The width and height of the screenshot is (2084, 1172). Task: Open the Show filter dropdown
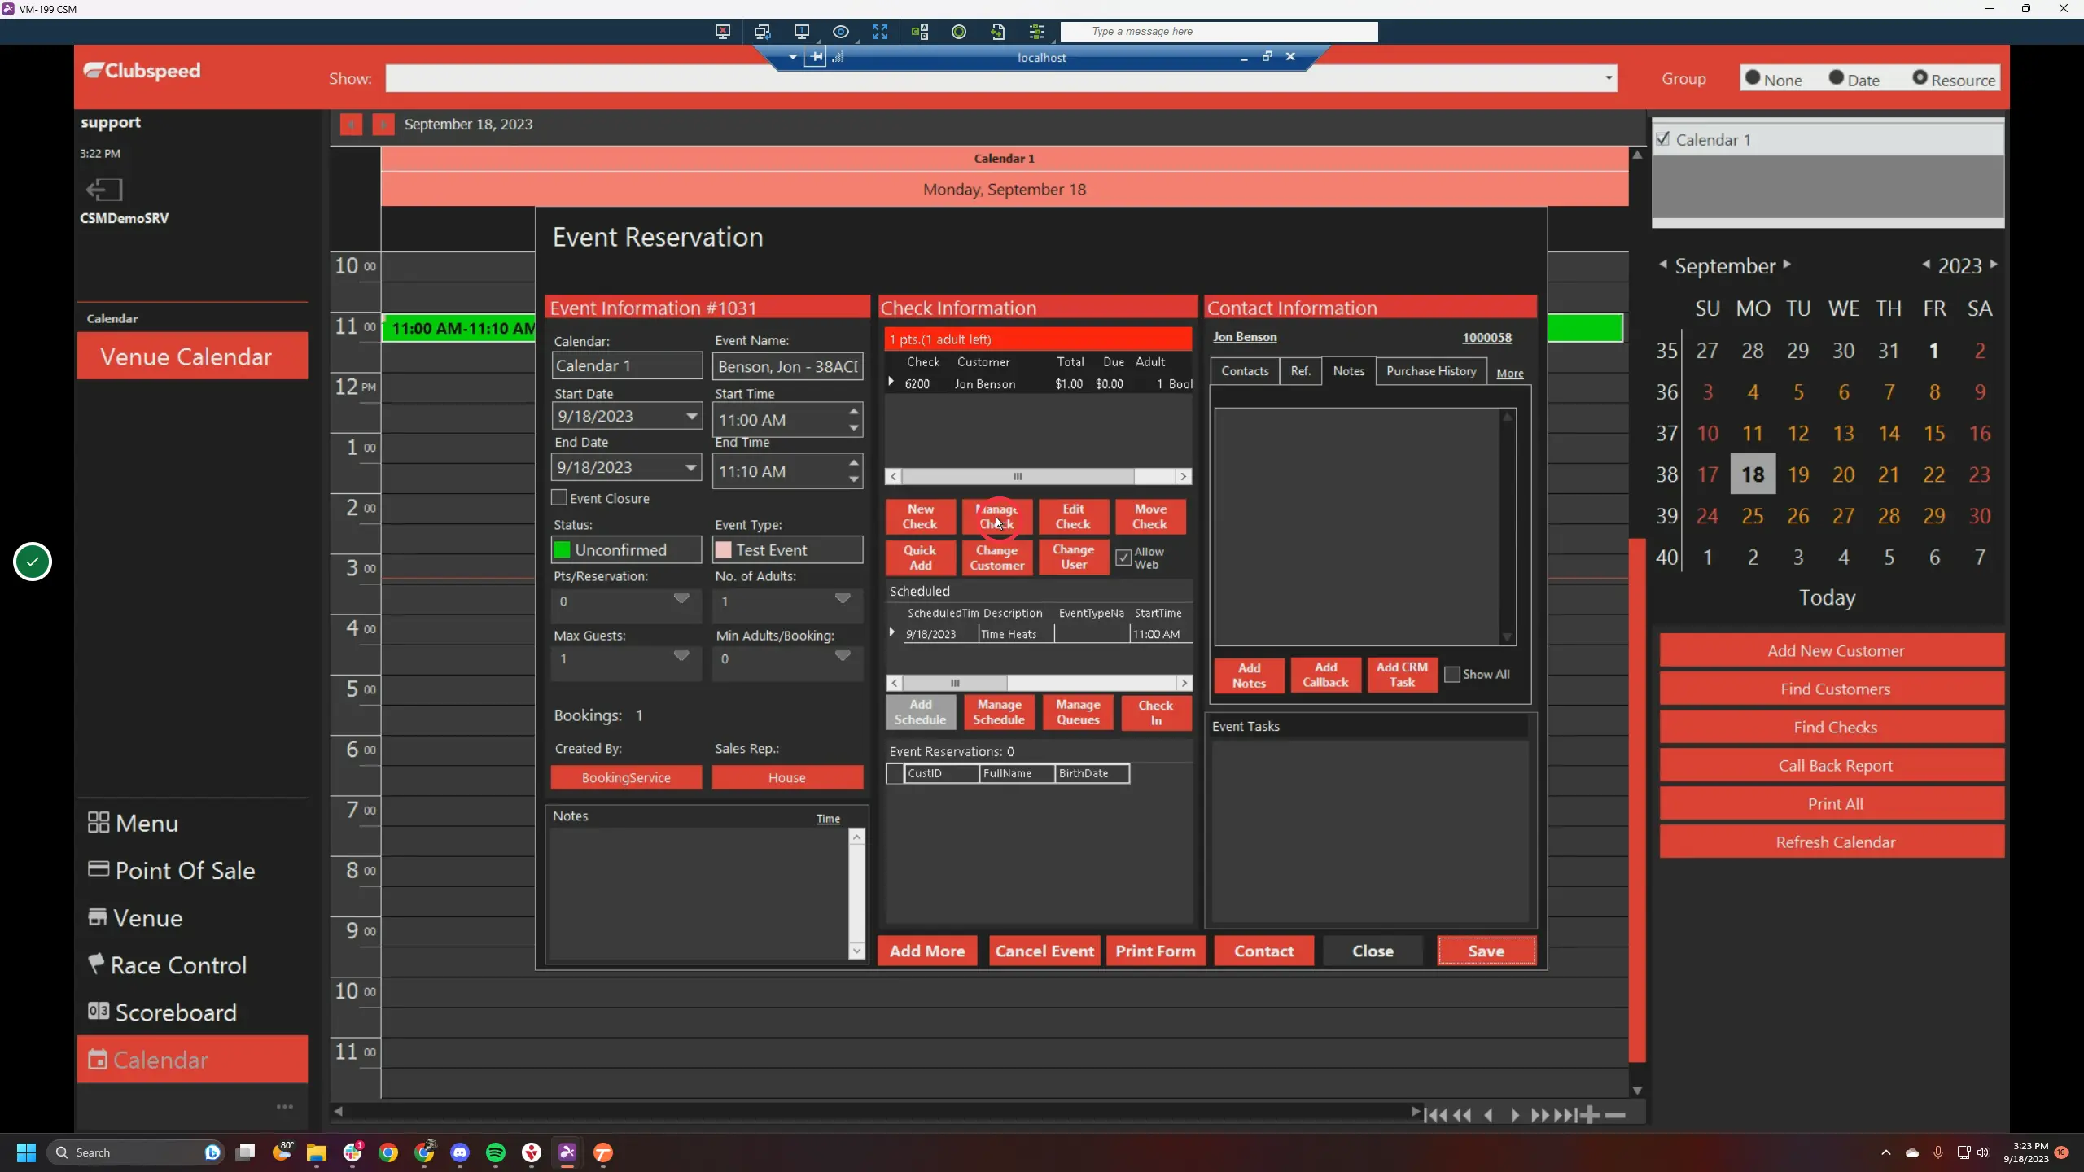tap(1609, 78)
